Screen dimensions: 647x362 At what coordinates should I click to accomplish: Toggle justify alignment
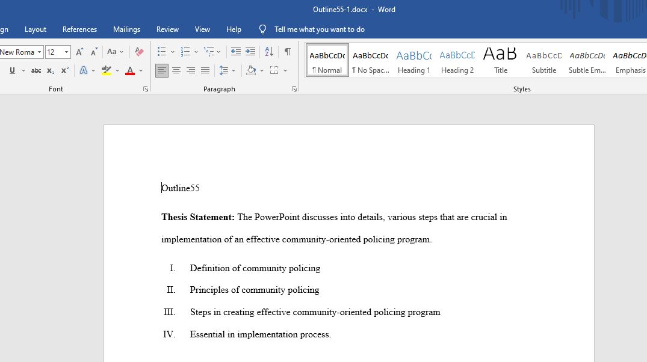(x=205, y=70)
